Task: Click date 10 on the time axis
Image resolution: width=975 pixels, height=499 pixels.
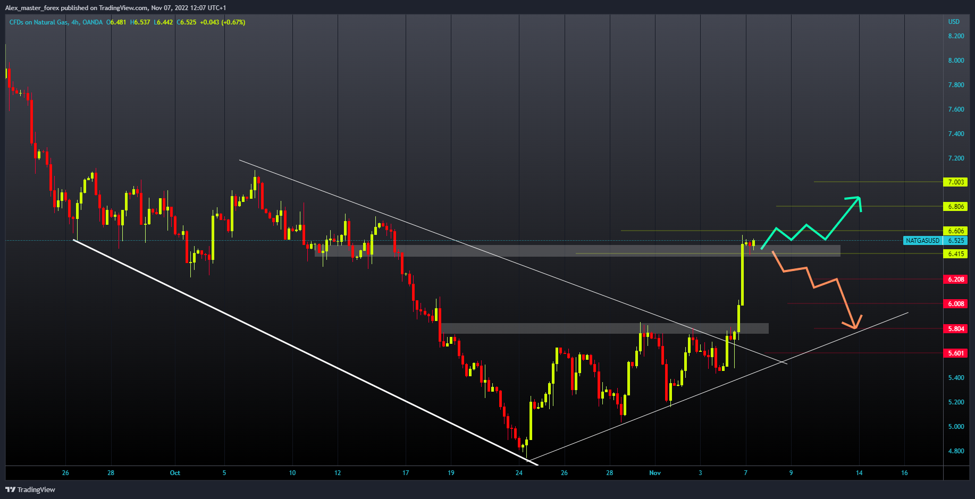Action: click(292, 472)
